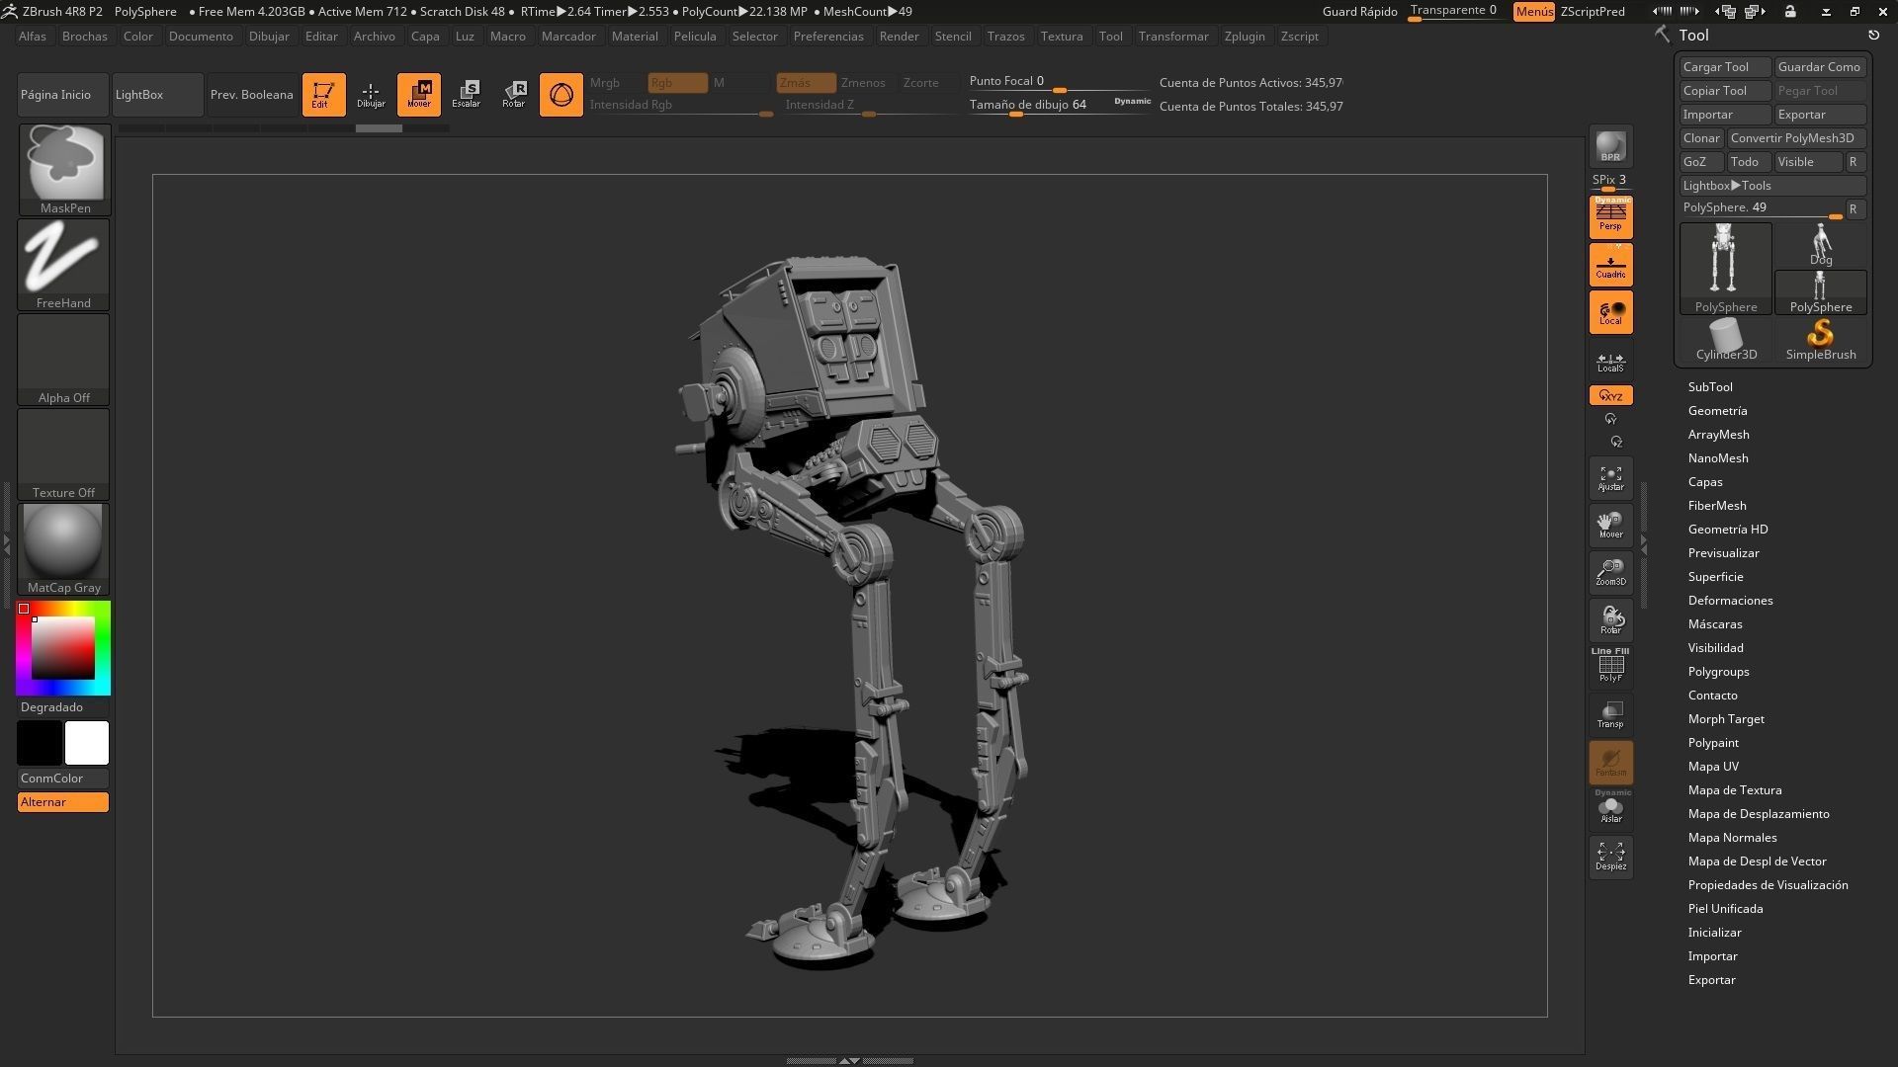The height and width of the screenshot is (1067, 1898).
Task: Toggle the floor grid button
Action: (1610, 265)
